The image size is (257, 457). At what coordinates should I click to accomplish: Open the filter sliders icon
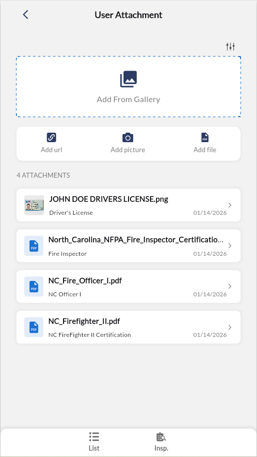(230, 47)
